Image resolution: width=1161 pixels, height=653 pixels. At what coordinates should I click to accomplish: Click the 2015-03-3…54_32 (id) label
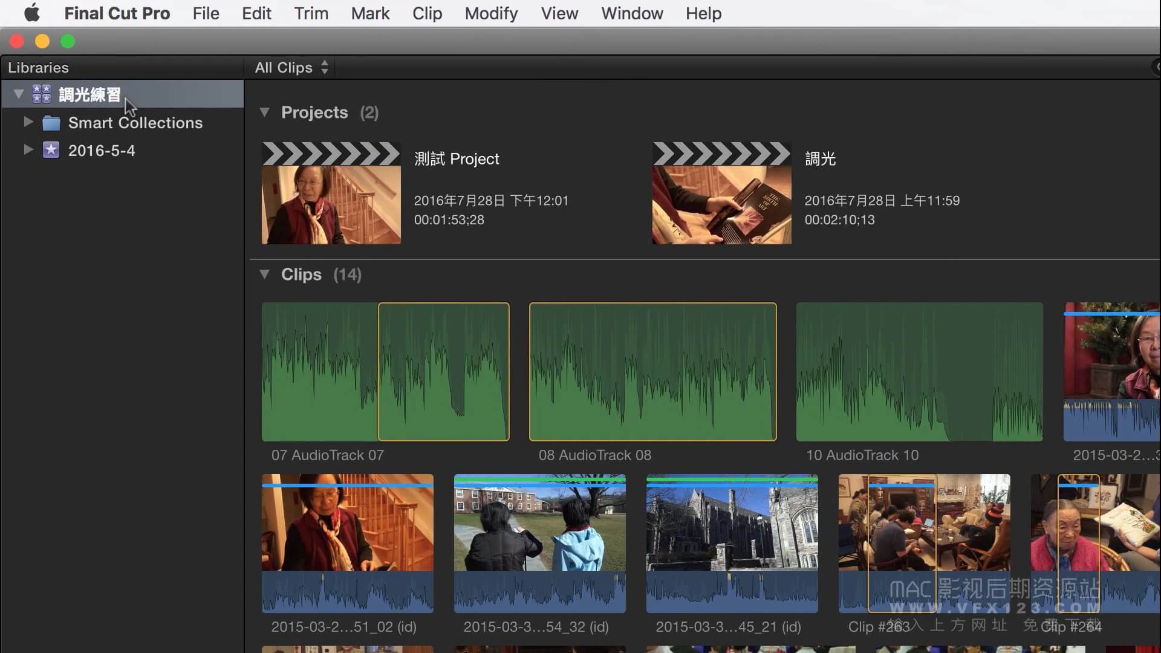coord(536,627)
